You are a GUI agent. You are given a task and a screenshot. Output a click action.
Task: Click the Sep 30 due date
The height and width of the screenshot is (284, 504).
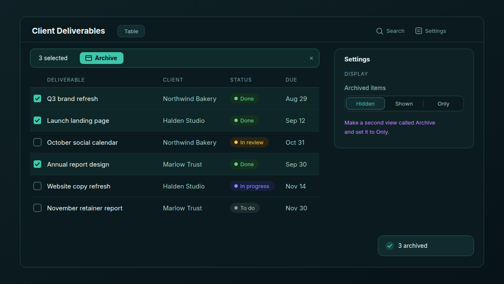point(296,164)
